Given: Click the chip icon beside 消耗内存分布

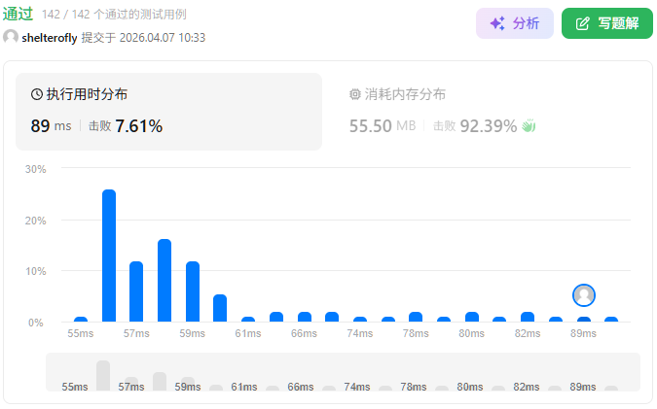Looking at the screenshot, I should coord(355,94).
